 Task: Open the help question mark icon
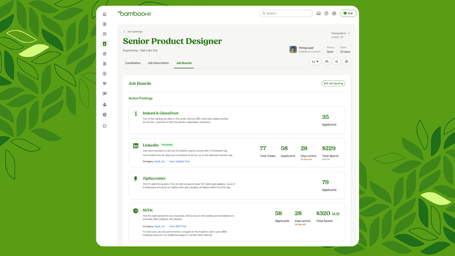point(326,13)
